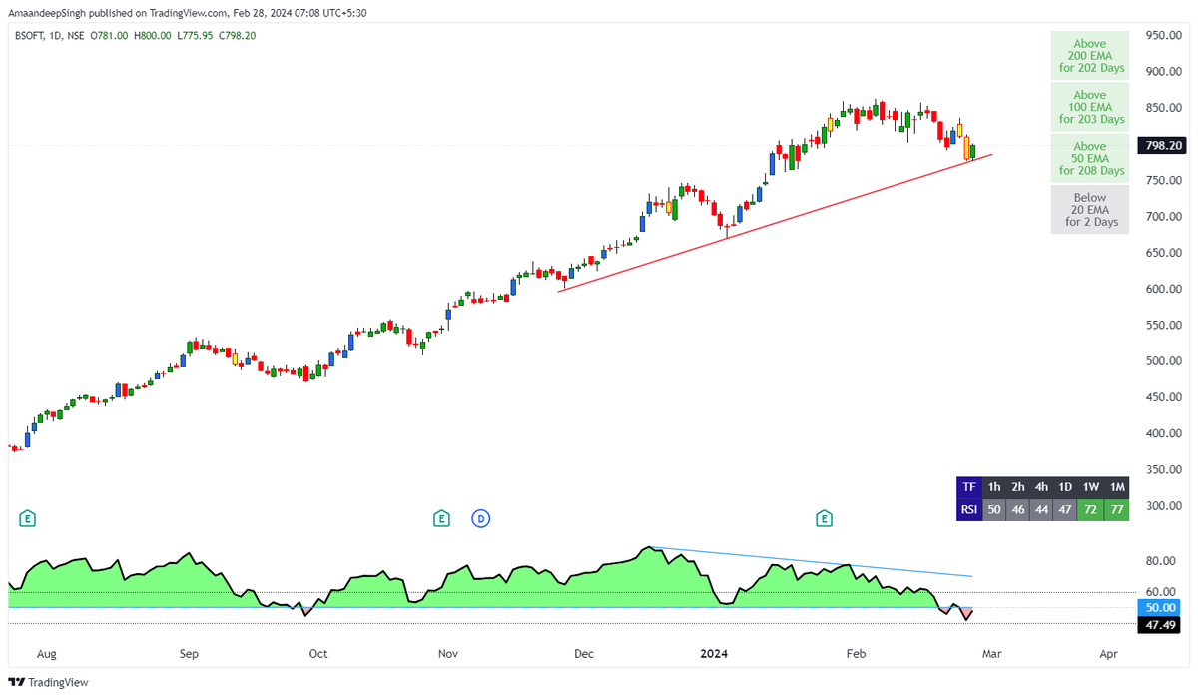Click the Above 100 EMA for 203 Days box
Image resolution: width=1198 pixels, height=697 pixels.
tap(1090, 107)
